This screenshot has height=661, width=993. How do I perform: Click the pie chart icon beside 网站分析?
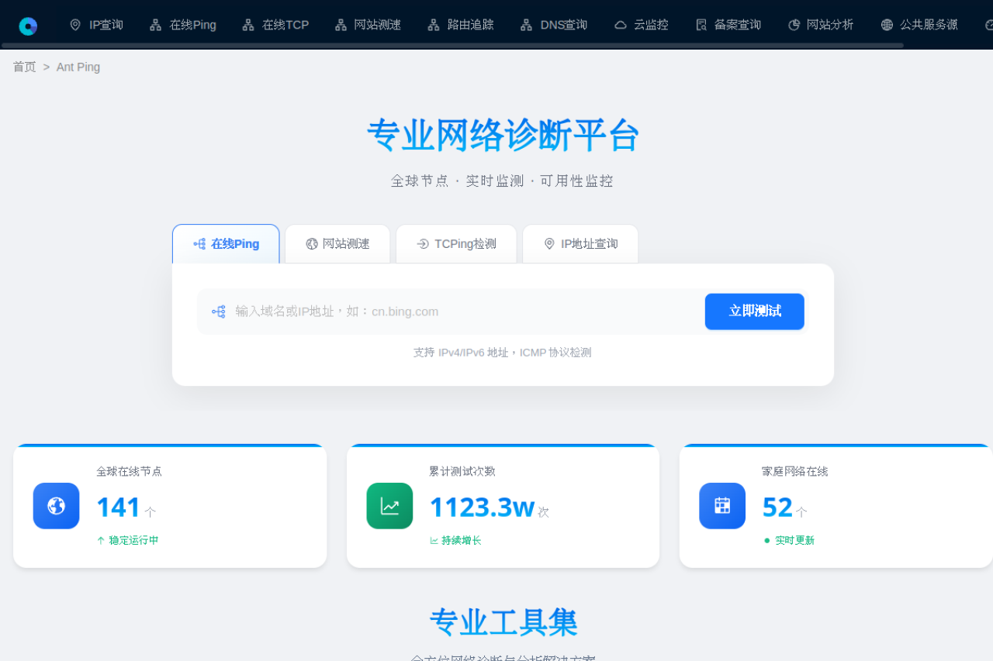[794, 25]
